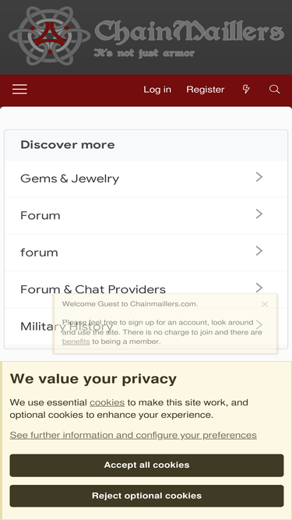Screen dimensions: 292x520
Task: Open the hamburger navigation menu
Action: (x=20, y=90)
